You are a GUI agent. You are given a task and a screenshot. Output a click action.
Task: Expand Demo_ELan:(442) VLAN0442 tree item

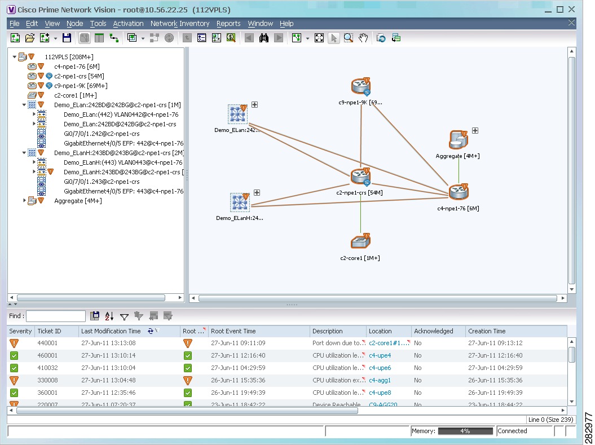click(x=34, y=114)
